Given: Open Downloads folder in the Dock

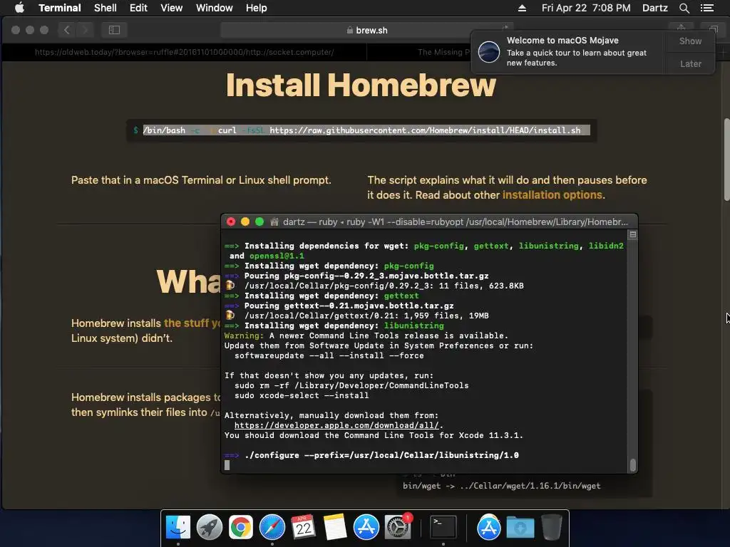Looking at the screenshot, I should 520,528.
